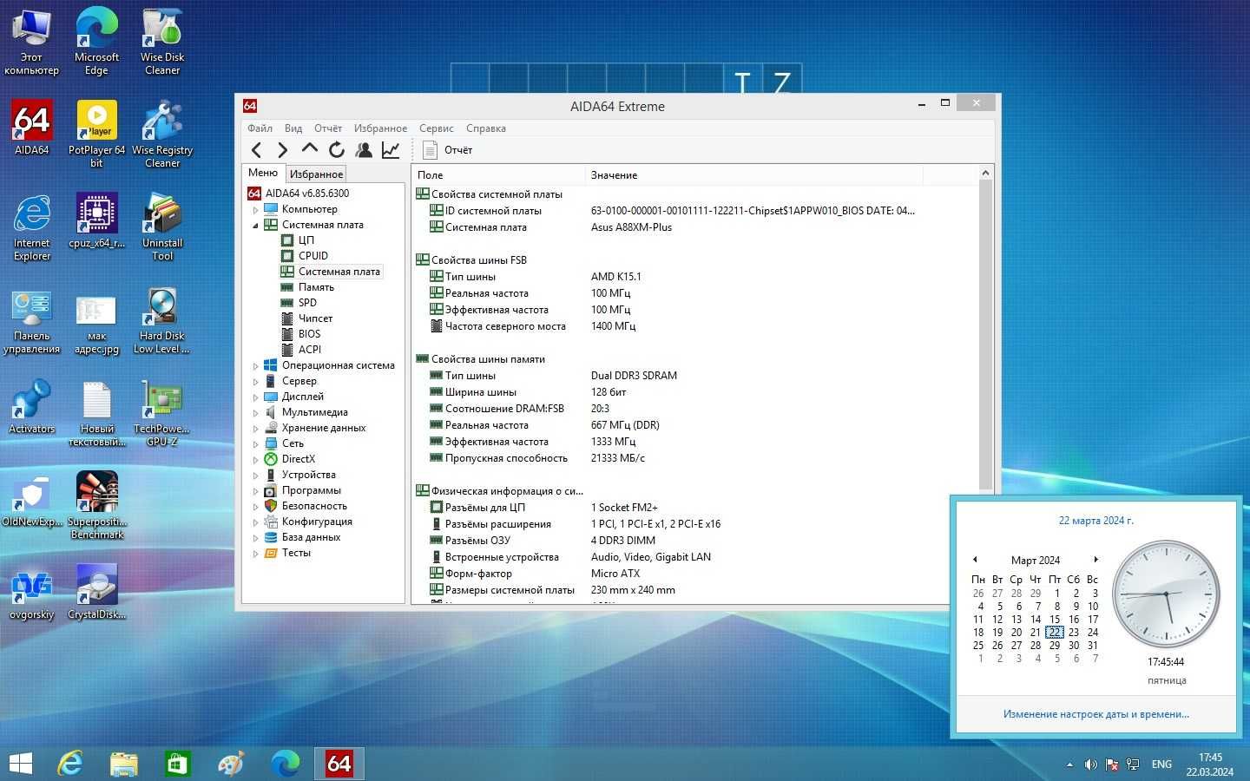Select ACPI in the tree
The image size is (1250, 781).
point(309,350)
